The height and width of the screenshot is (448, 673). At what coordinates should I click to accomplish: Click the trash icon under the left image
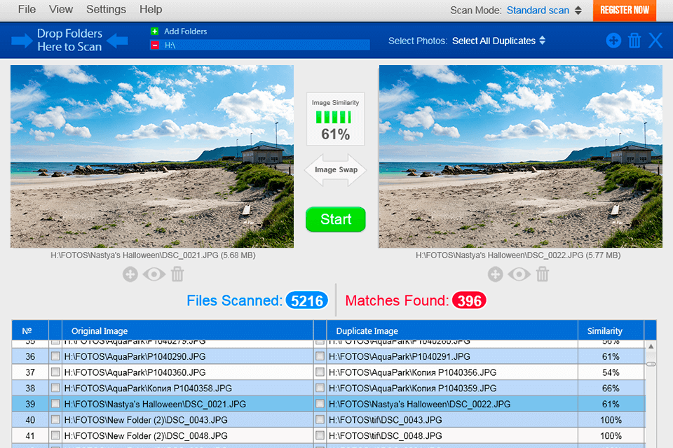[x=177, y=274]
